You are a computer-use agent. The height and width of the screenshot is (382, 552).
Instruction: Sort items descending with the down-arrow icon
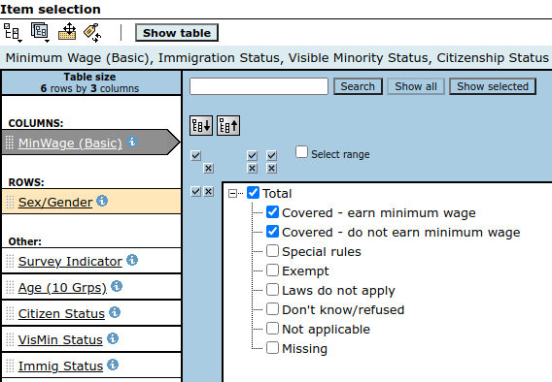pos(201,126)
